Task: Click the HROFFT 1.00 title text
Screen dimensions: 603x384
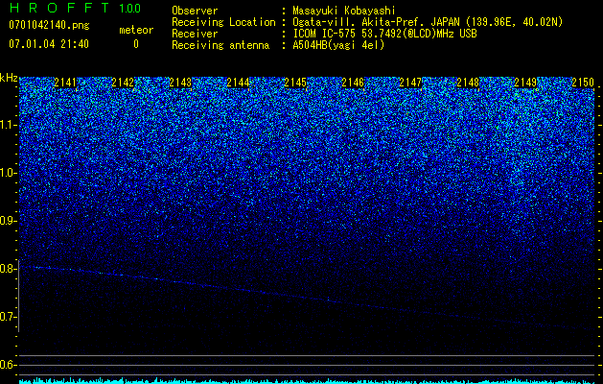Action: pyautogui.click(x=75, y=8)
